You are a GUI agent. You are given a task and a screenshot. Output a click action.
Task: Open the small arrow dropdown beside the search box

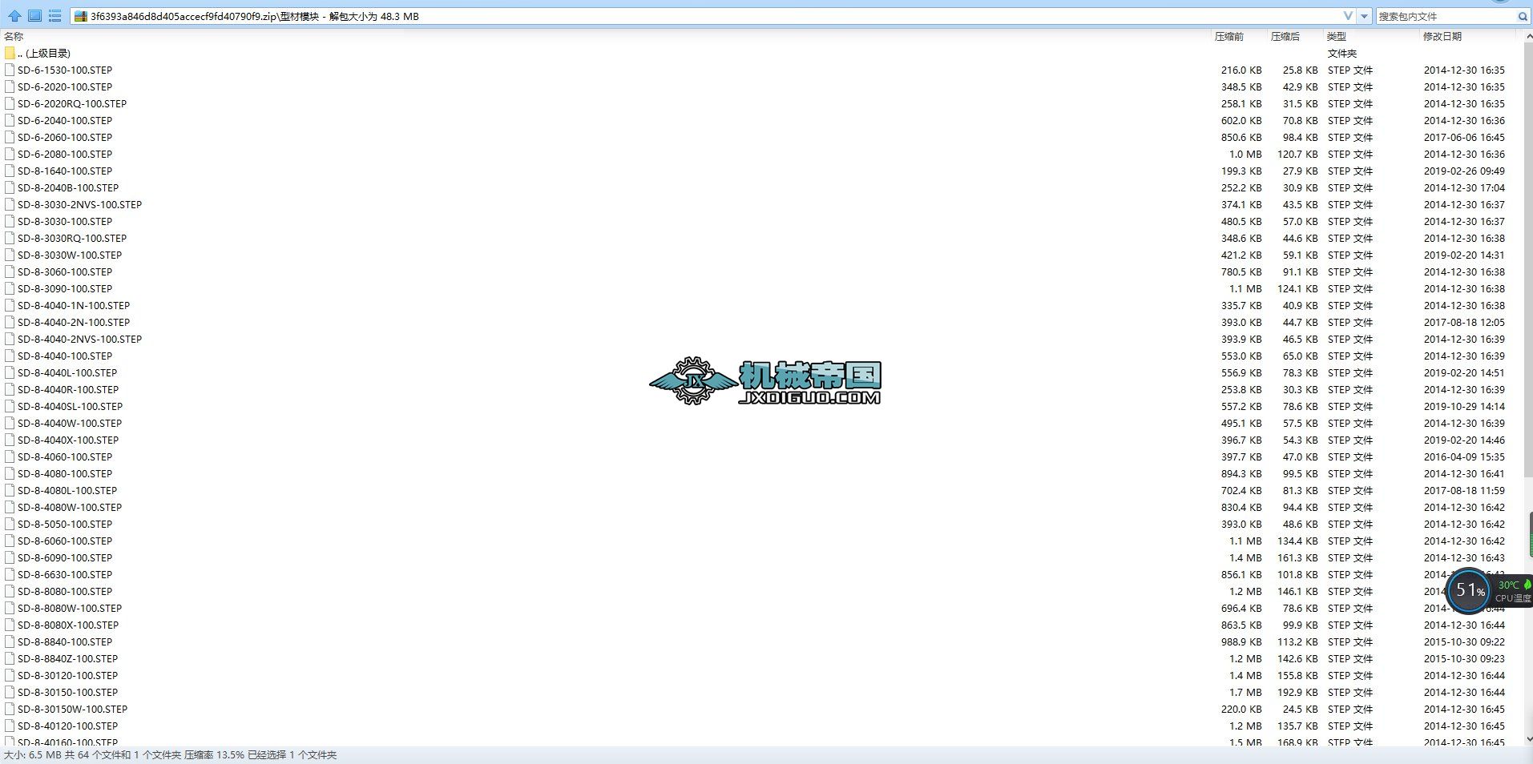pyautogui.click(x=1364, y=16)
